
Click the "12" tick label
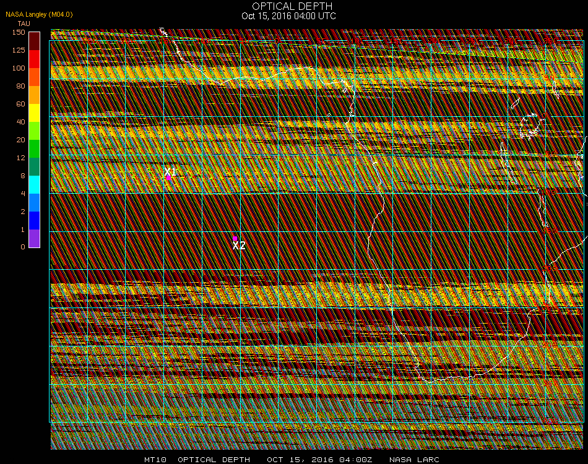pos(20,158)
